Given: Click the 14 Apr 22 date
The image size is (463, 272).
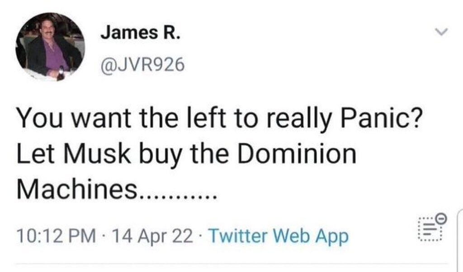Looking at the screenshot, I should point(153,236).
